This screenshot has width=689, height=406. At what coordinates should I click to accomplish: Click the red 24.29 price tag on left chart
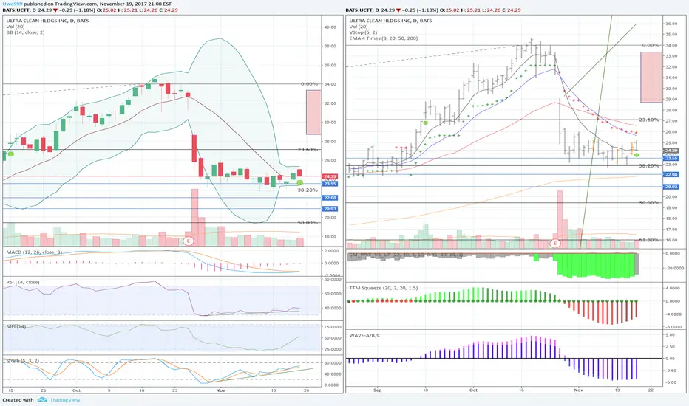click(330, 176)
